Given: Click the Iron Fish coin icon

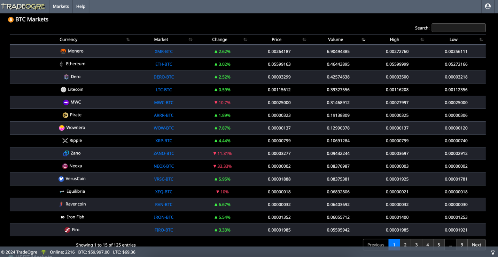Looking at the screenshot, I should pos(62,217).
